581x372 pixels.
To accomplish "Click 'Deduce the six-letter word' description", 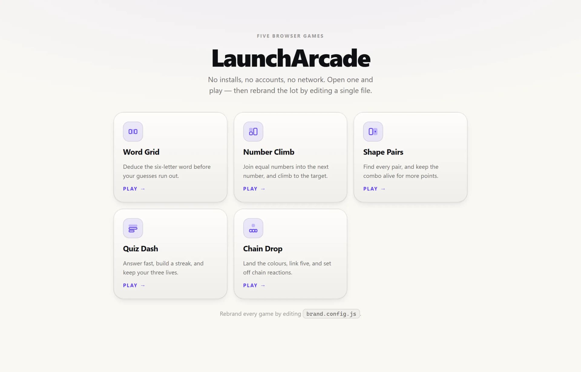I will 167,171.
